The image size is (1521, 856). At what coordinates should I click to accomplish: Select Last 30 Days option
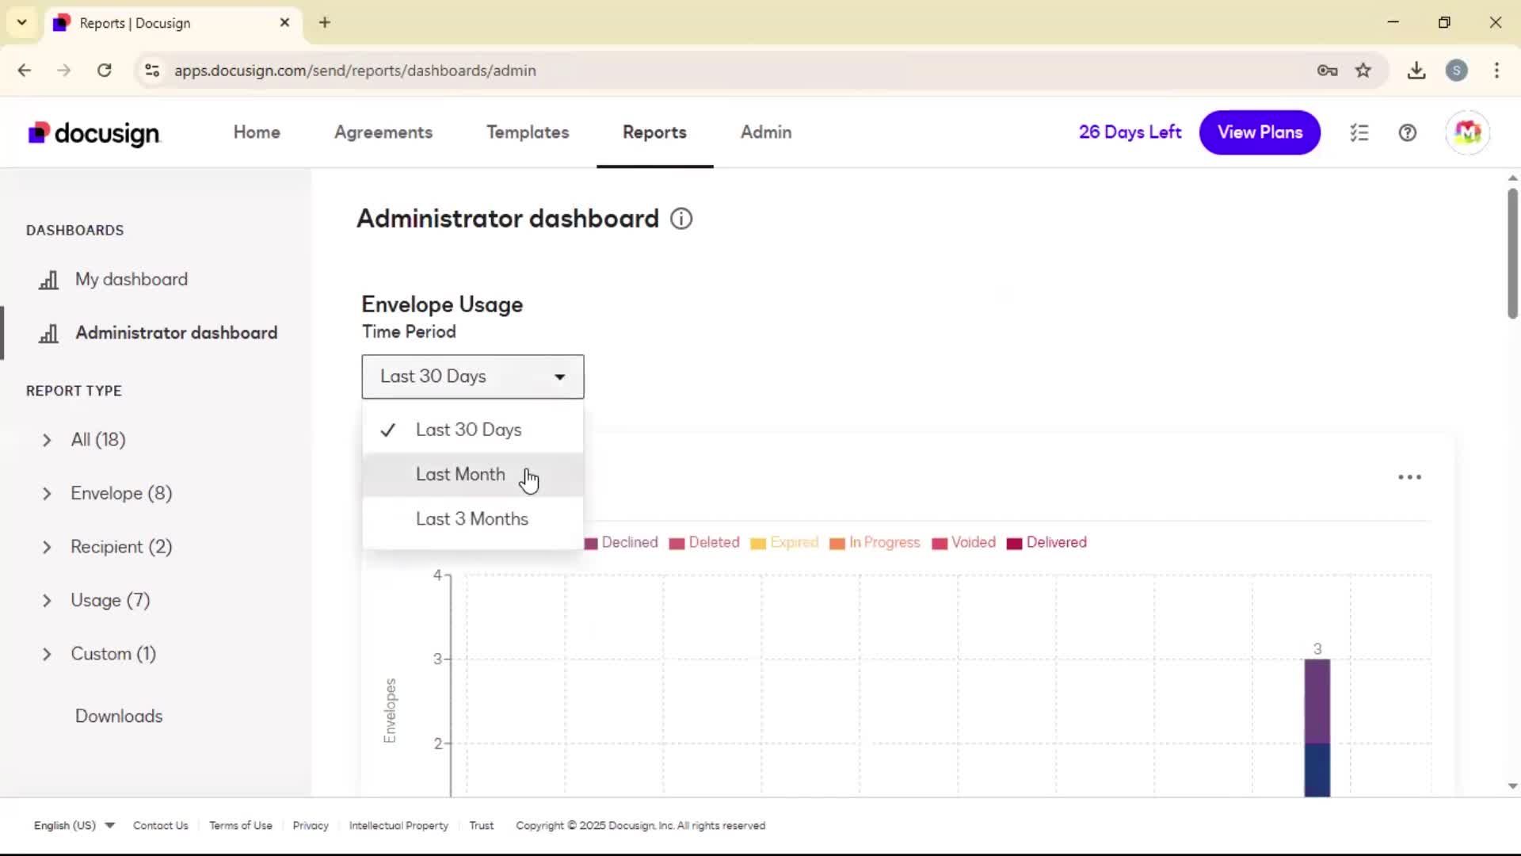(x=473, y=430)
